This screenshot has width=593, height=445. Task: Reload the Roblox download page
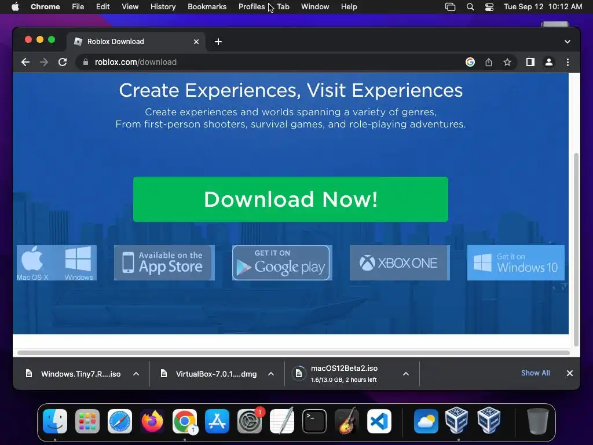click(x=63, y=62)
